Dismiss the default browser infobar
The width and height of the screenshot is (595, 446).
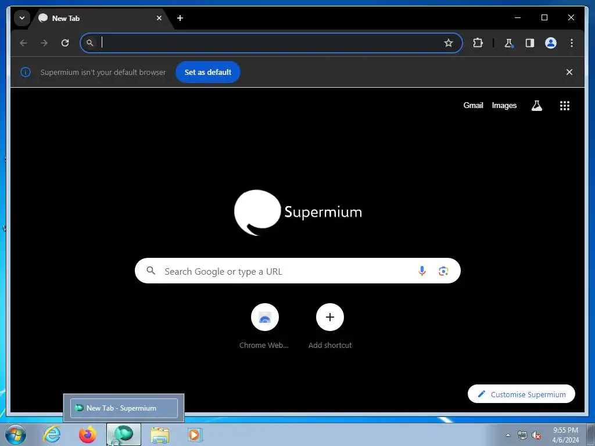(569, 72)
